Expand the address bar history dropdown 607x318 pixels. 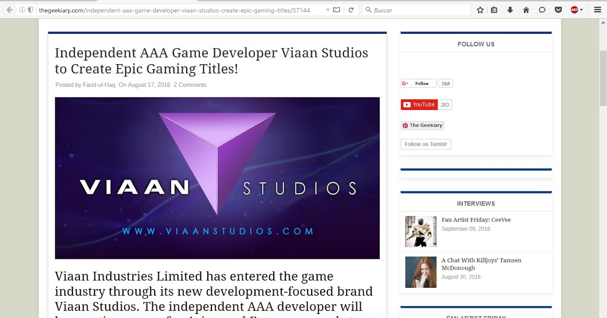pos(327,10)
